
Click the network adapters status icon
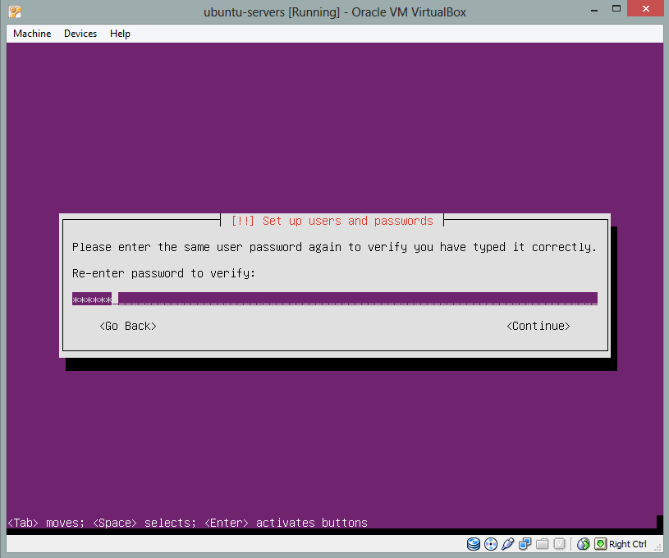525,544
